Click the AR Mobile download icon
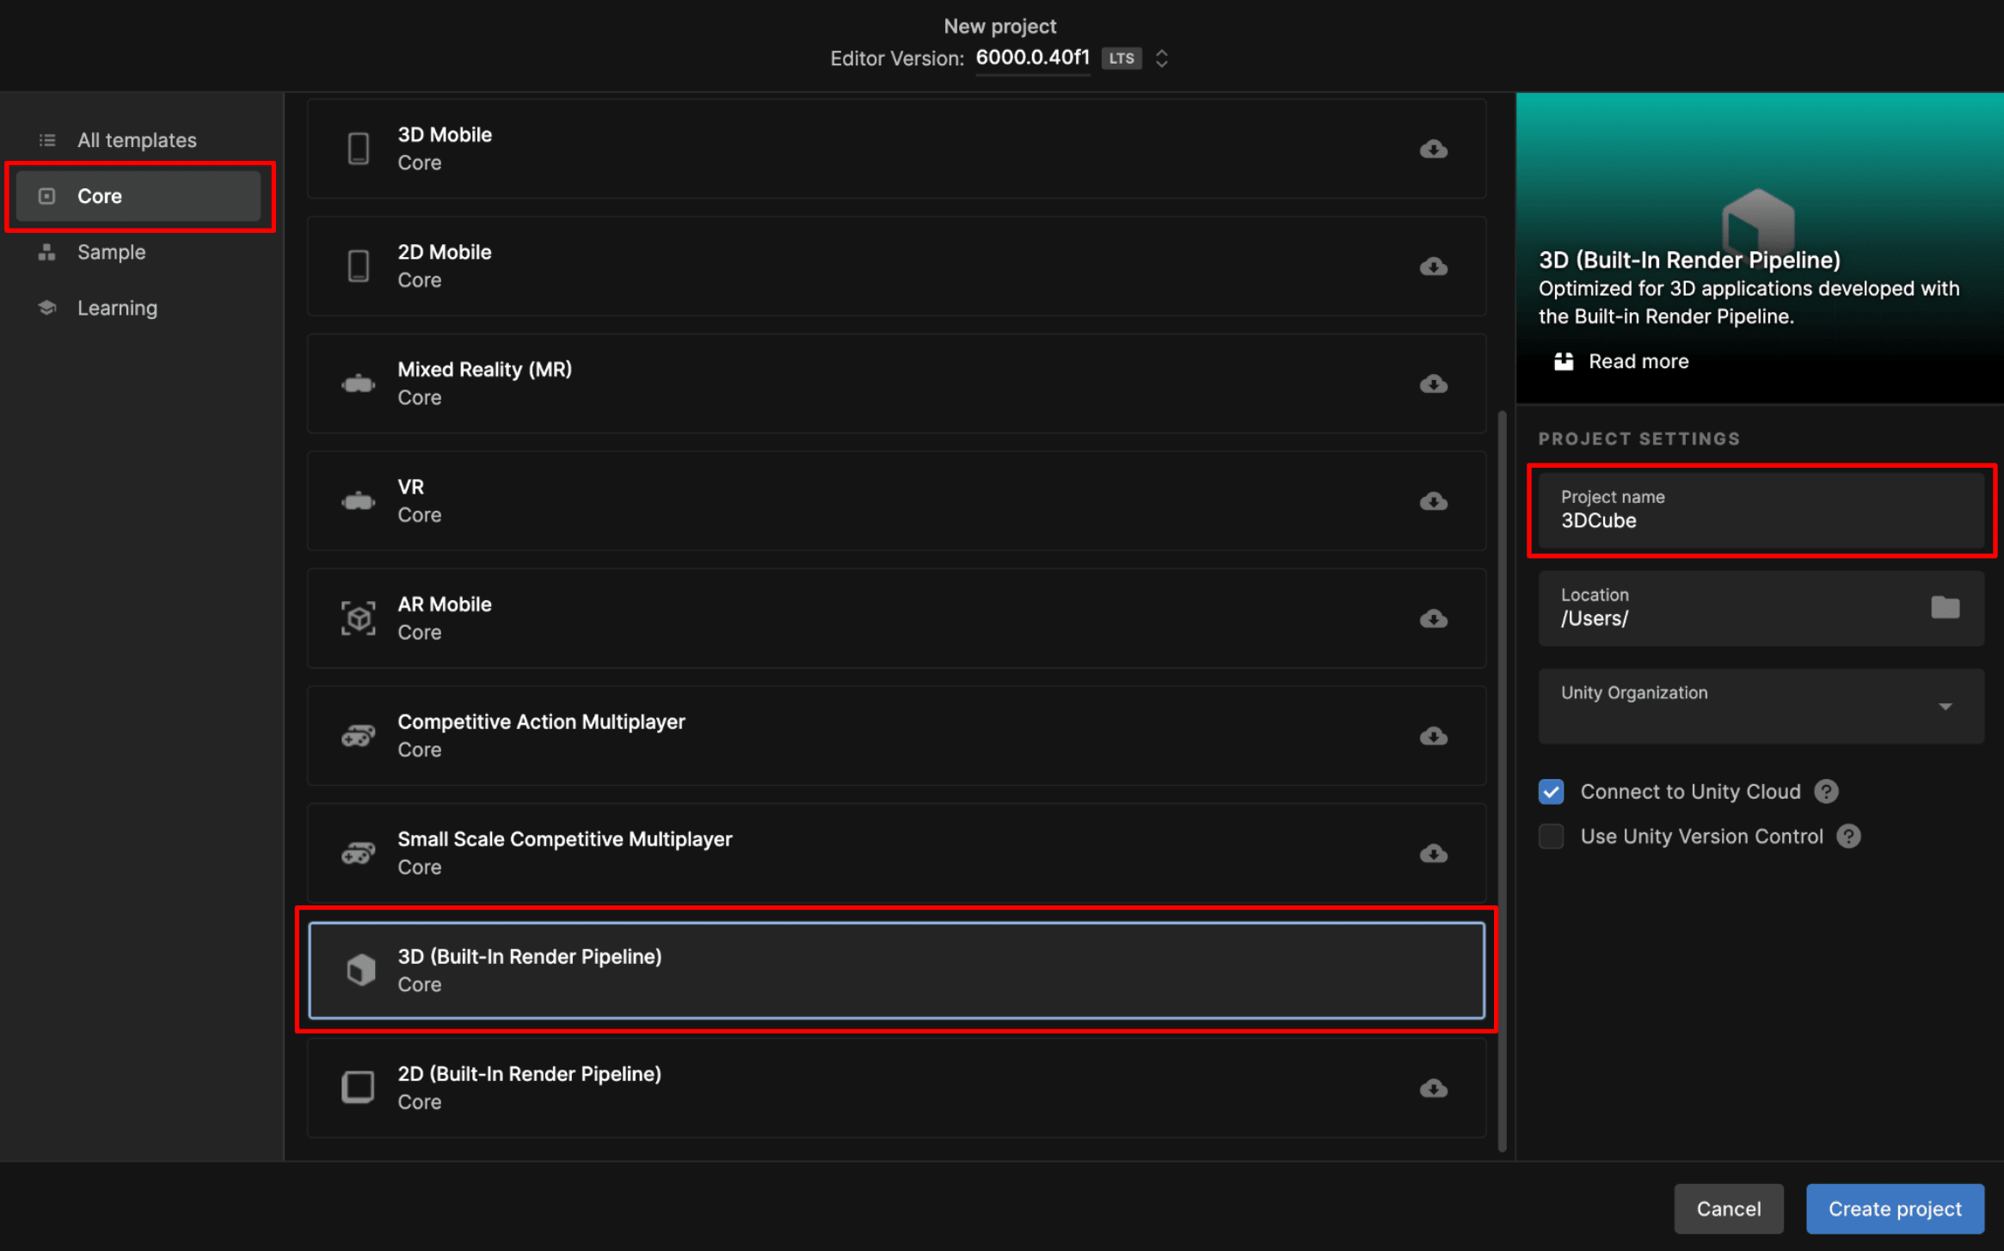This screenshot has height=1251, width=2004. tap(1433, 618)
